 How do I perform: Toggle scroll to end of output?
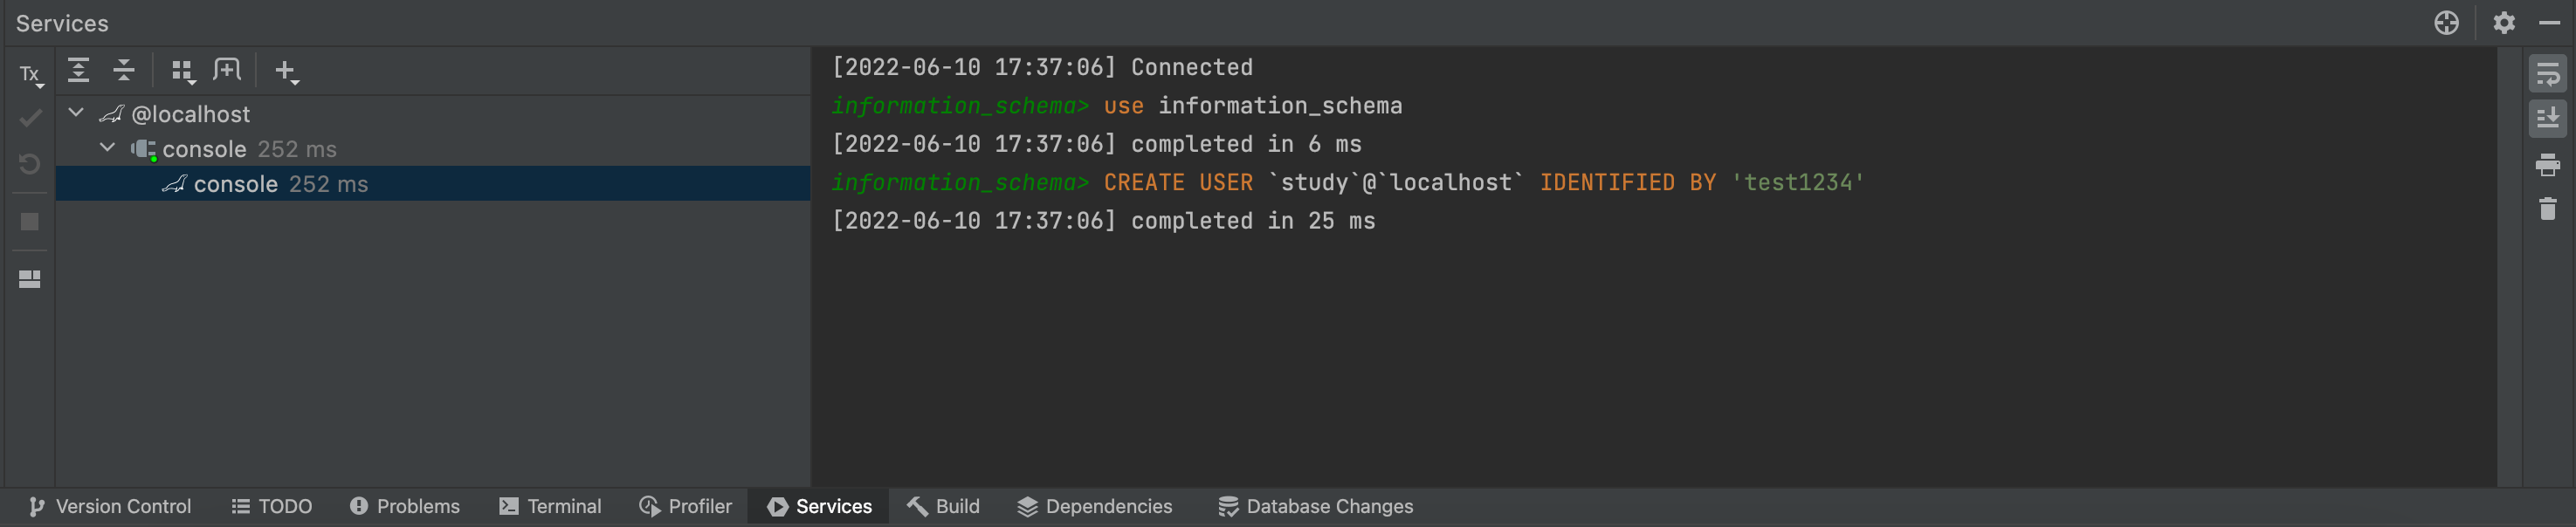click(x=2548, y=119)
